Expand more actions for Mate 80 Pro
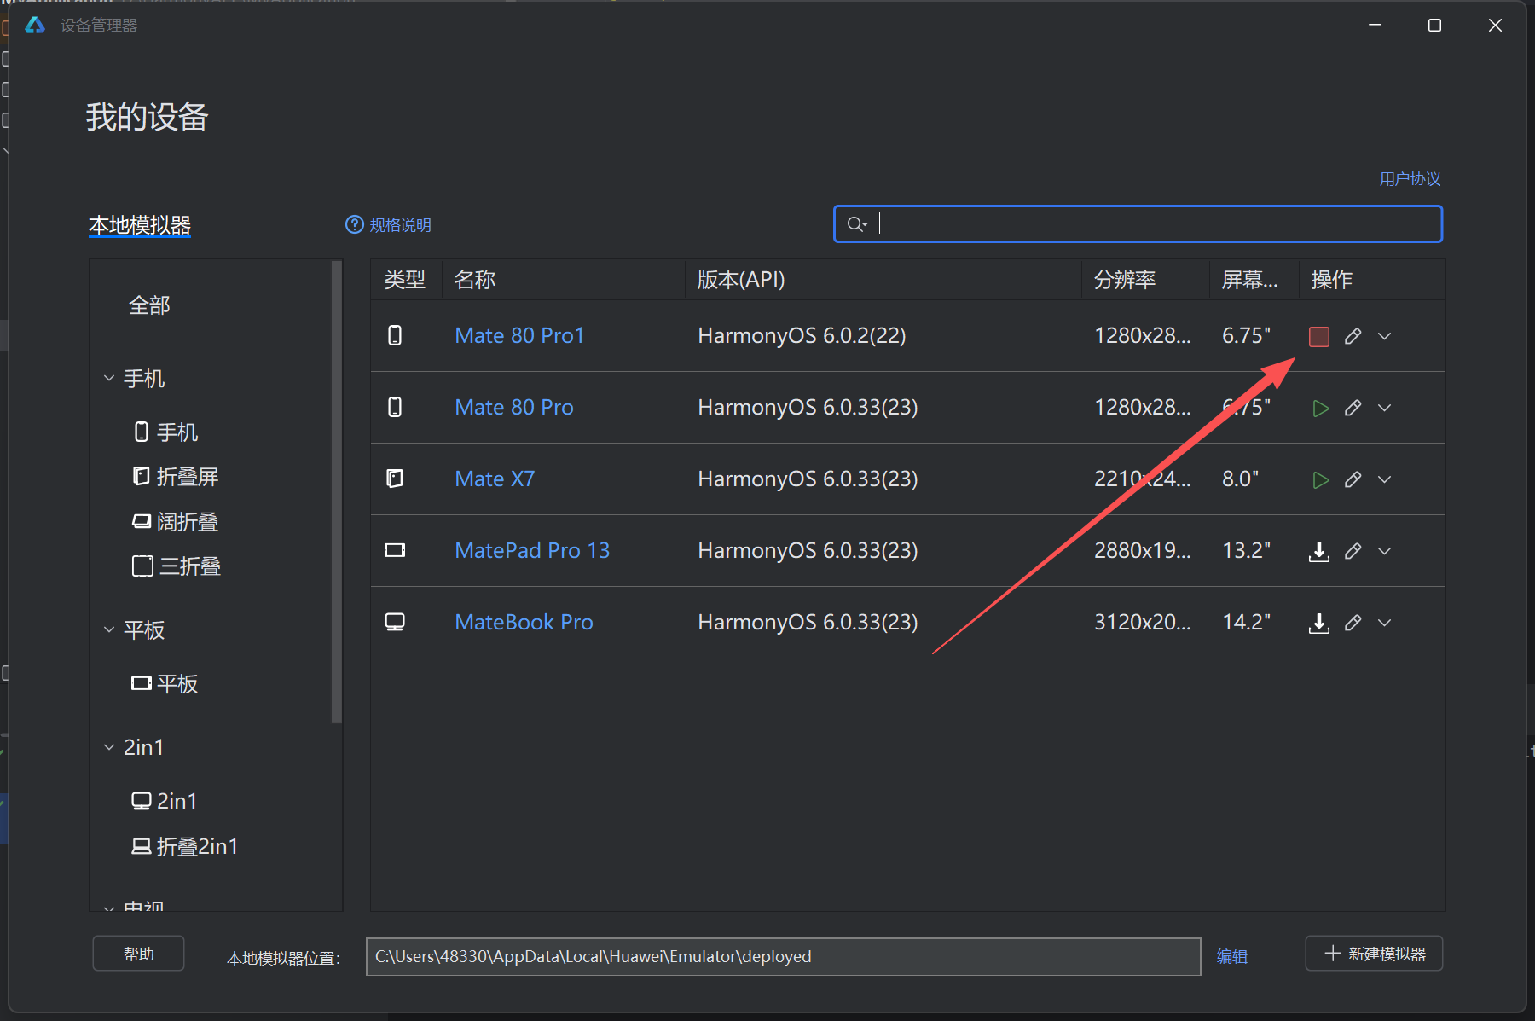 [x=1385, y=409]
